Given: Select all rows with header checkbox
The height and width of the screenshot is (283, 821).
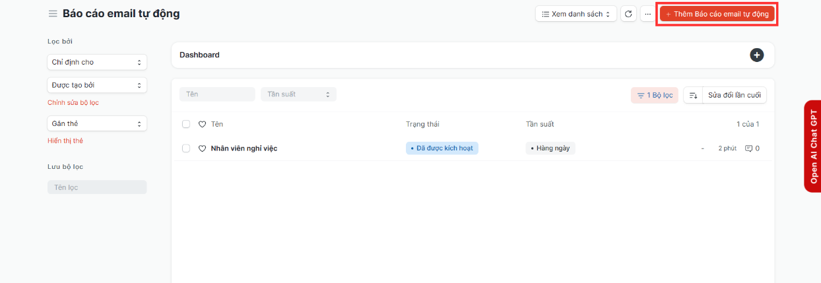Looking at the screenshot, I should tap(186, 124).
